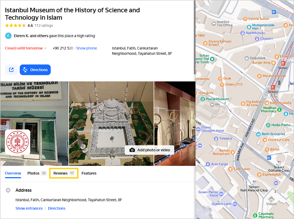Click the Ekrem K. user avatar icon
Viewport: 294px width, 219px height.
click(8, 36)
